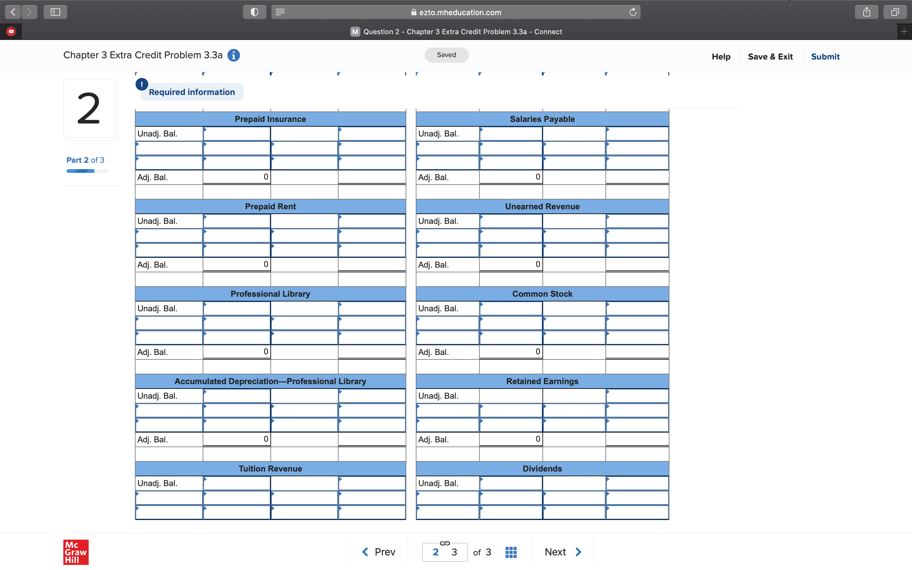This screenshot has width=912, height=570.
Task: Show tab overview icon
Action: coord(895,12)
